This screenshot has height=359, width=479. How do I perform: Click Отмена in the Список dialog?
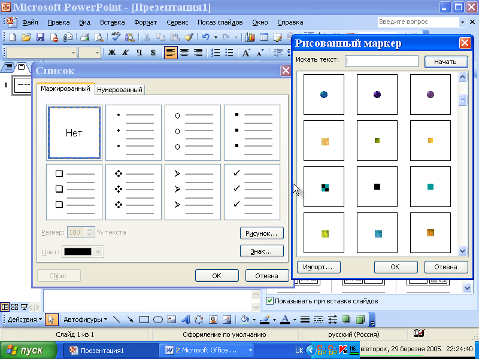[x=266, y=276]
